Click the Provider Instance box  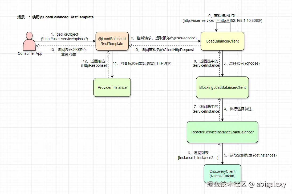point(112,87)
